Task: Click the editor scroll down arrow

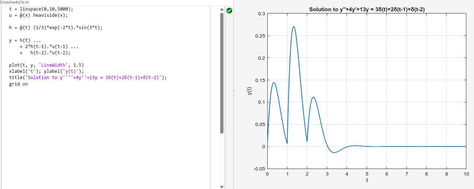Action: 221,186
